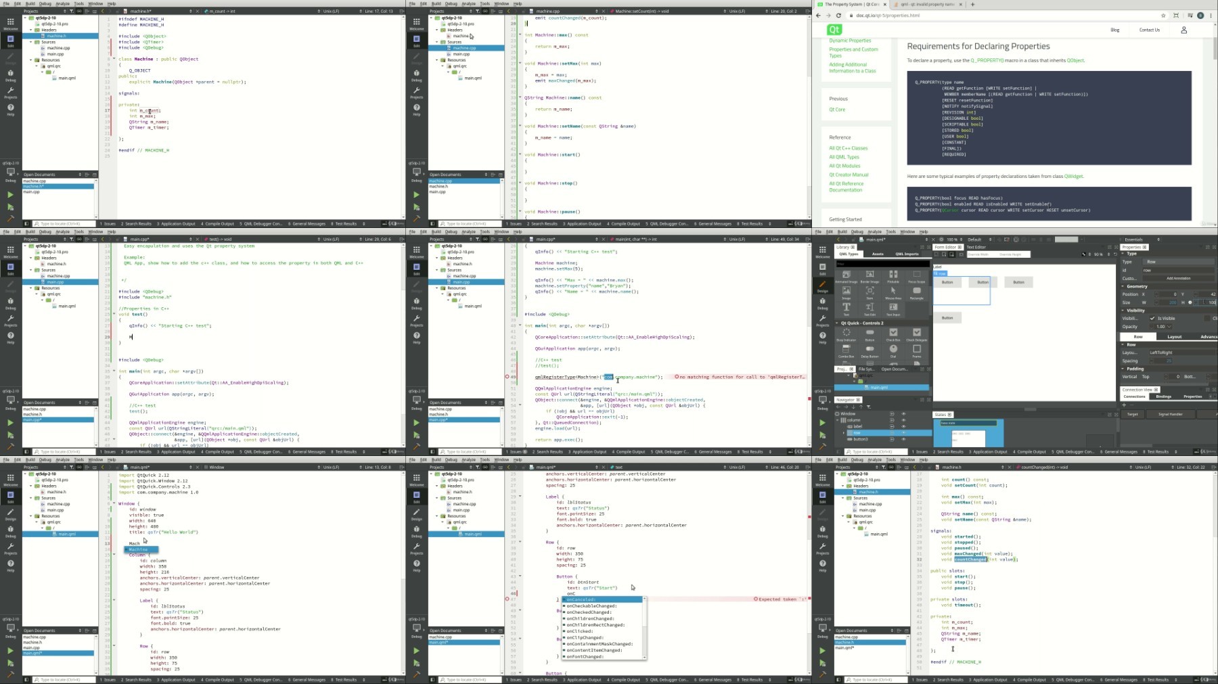Click the Add Annotation button

(1178, 278)
